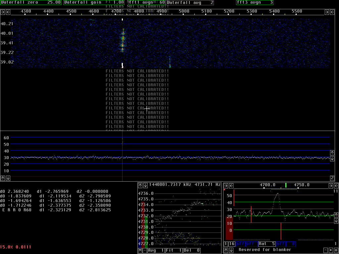Click the '1' box in the hi-res graph bottom row
Image resolution: width=339 pixels, height=254 pixels.
pos(226,244)
